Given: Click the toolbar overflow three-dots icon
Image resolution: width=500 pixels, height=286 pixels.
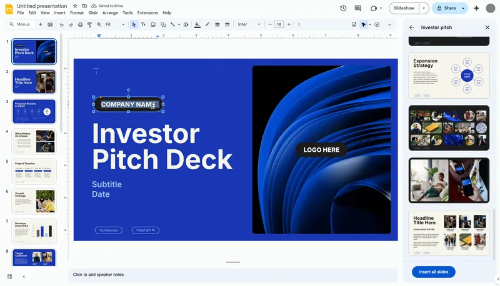Looking at the screenshot, I should tap(299, 24).
